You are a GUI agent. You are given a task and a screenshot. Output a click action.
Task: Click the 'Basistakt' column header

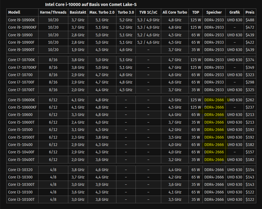coord(78,12)
